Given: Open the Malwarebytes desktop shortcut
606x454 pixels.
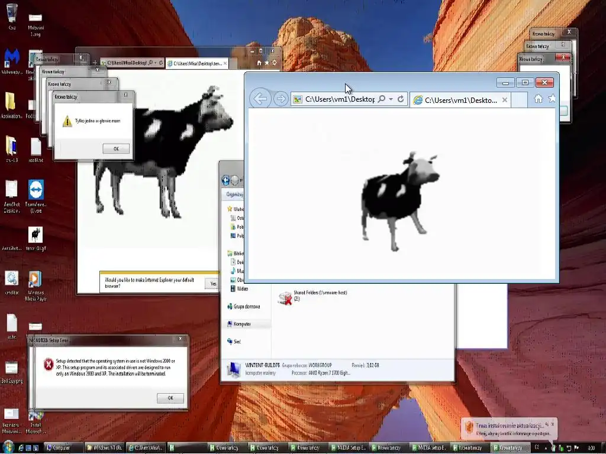Looking at the screenshot, I should pos(12,61).
